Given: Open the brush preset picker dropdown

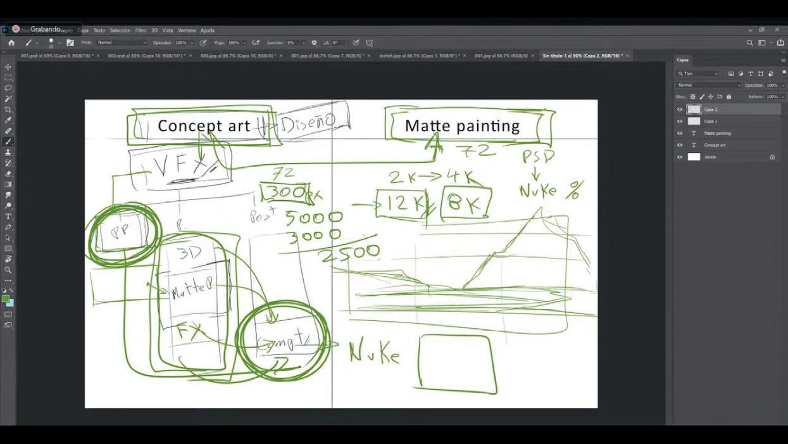Looking at the screenshot, I should click(59, 43).
